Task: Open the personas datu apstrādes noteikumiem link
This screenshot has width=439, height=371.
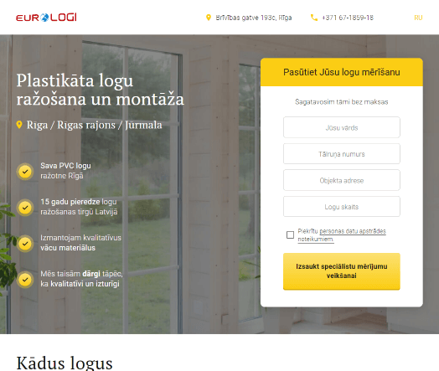Action: (342, 235)
